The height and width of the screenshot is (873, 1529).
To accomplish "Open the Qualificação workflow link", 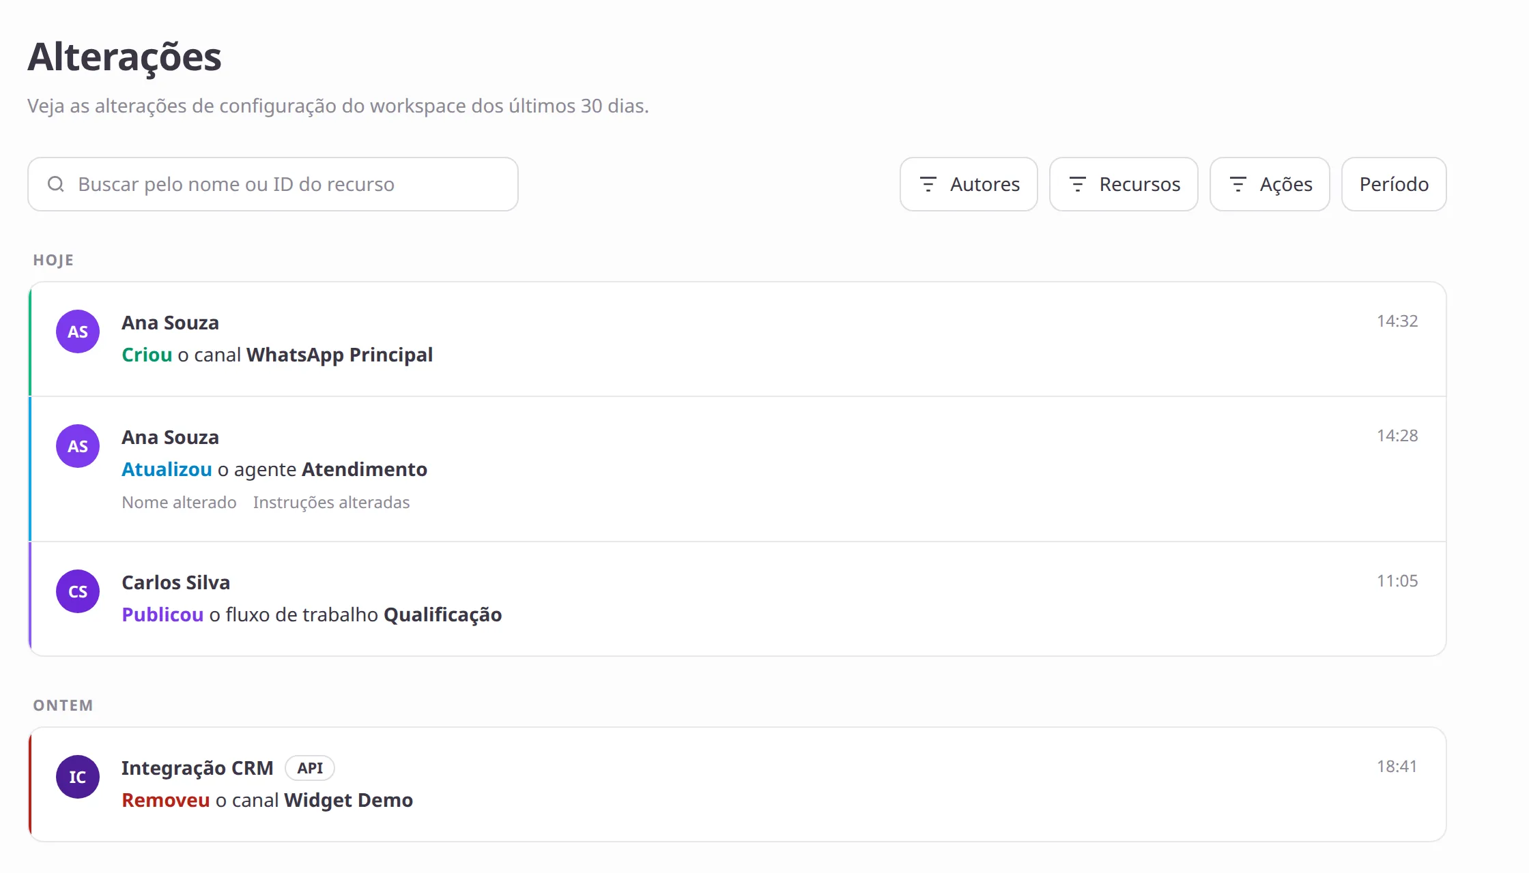I will pyautogui.click(x=442, y=615).
